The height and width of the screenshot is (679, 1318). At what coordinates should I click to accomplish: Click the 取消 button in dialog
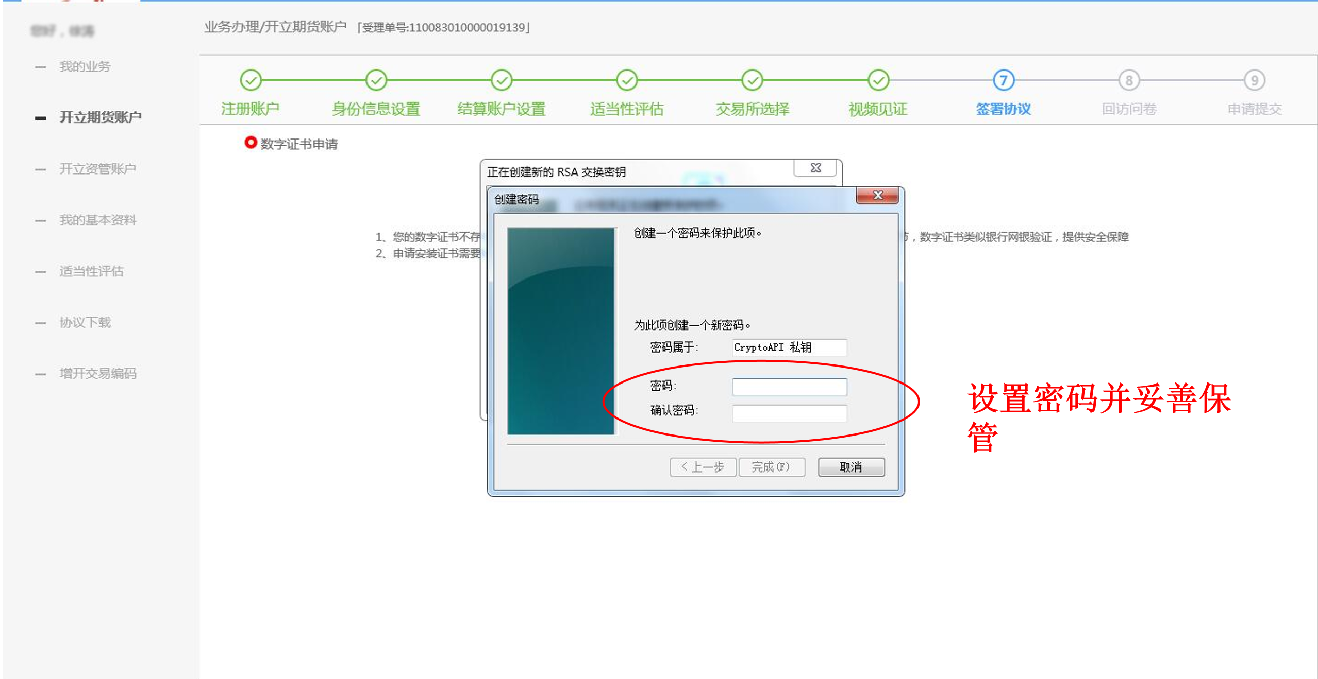coord(850,467)
